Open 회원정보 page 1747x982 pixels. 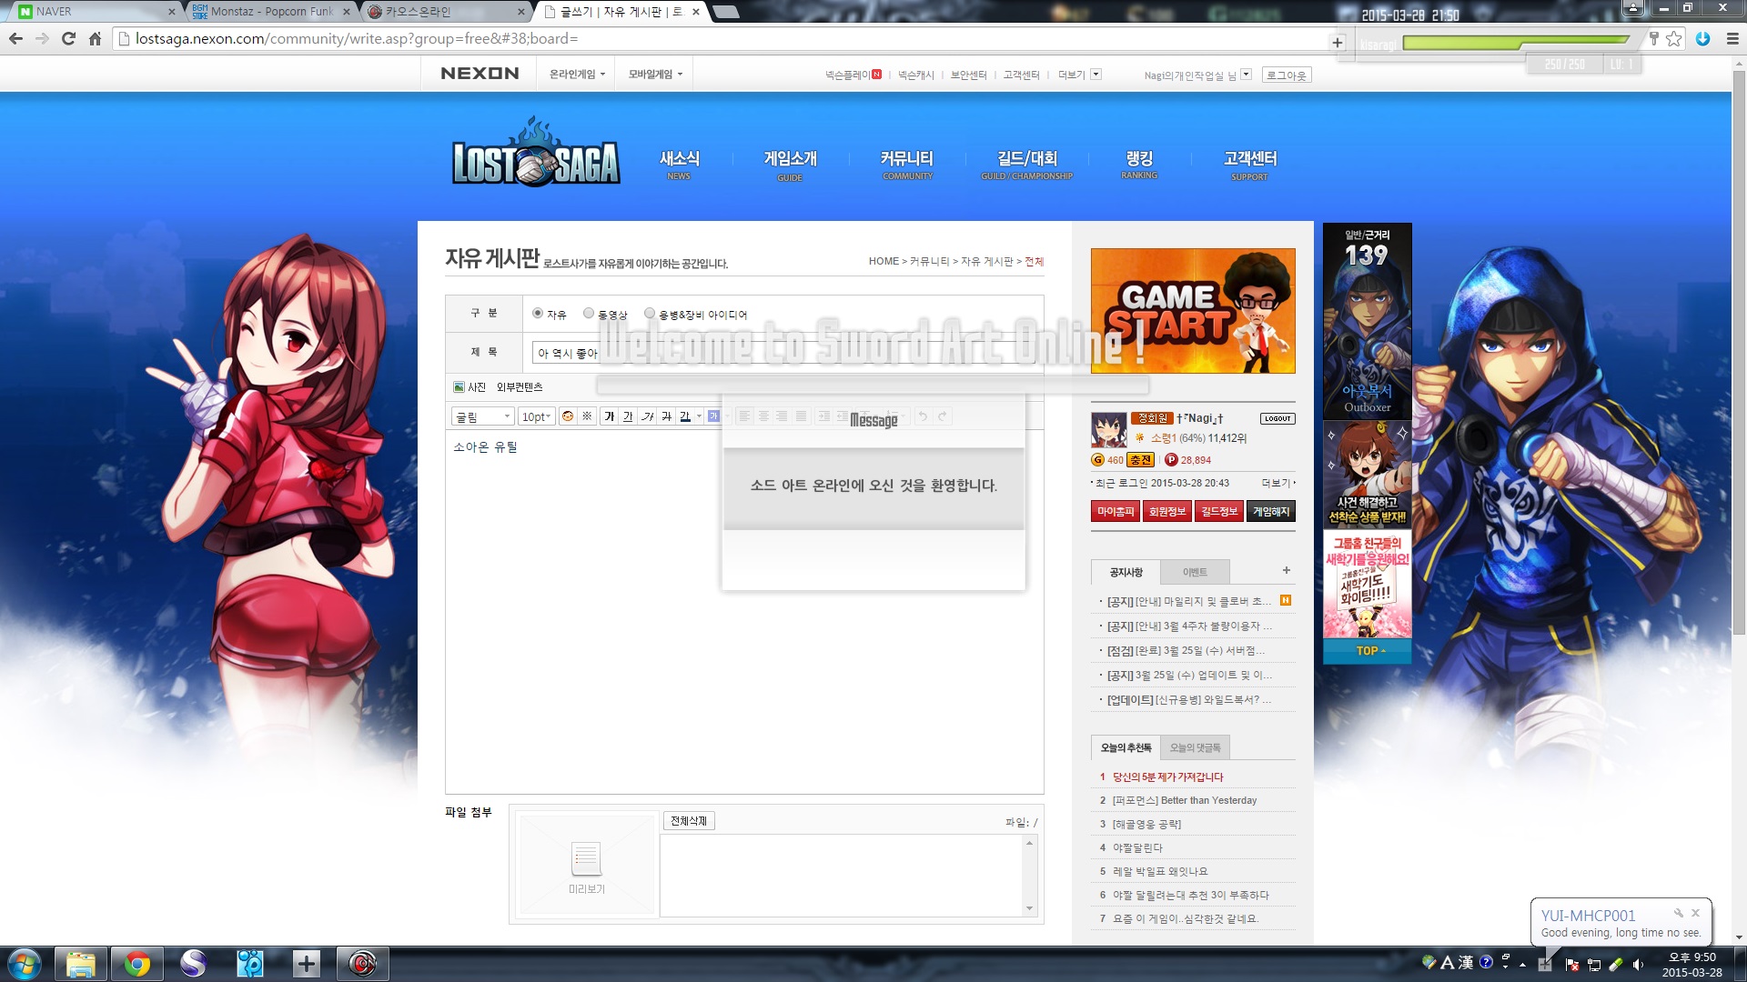click(x=1167, y=512)
